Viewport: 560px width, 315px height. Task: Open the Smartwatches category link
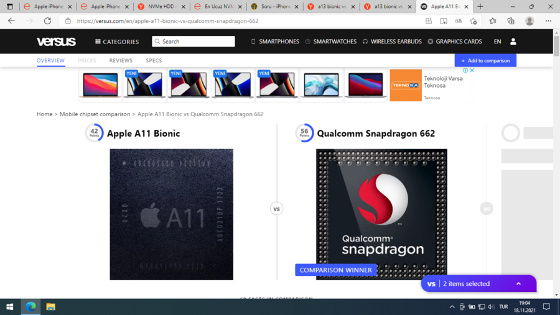[x=331, y=42]
